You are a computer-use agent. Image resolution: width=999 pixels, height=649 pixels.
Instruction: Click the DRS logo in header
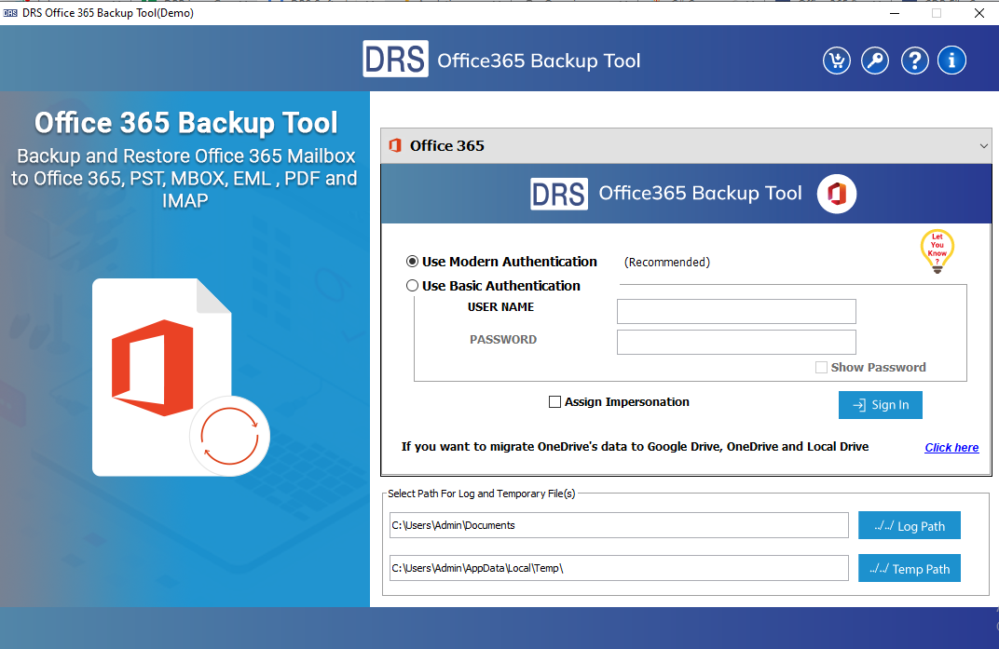pos(395,60)
